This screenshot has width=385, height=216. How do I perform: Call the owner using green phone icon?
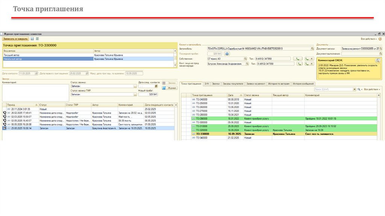(x=297, y=59)
